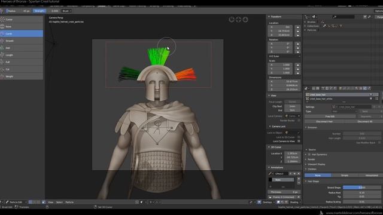The image size is (383, 215).
Task: Click the annotation layer black color swatch
Action: pos(270,180)
